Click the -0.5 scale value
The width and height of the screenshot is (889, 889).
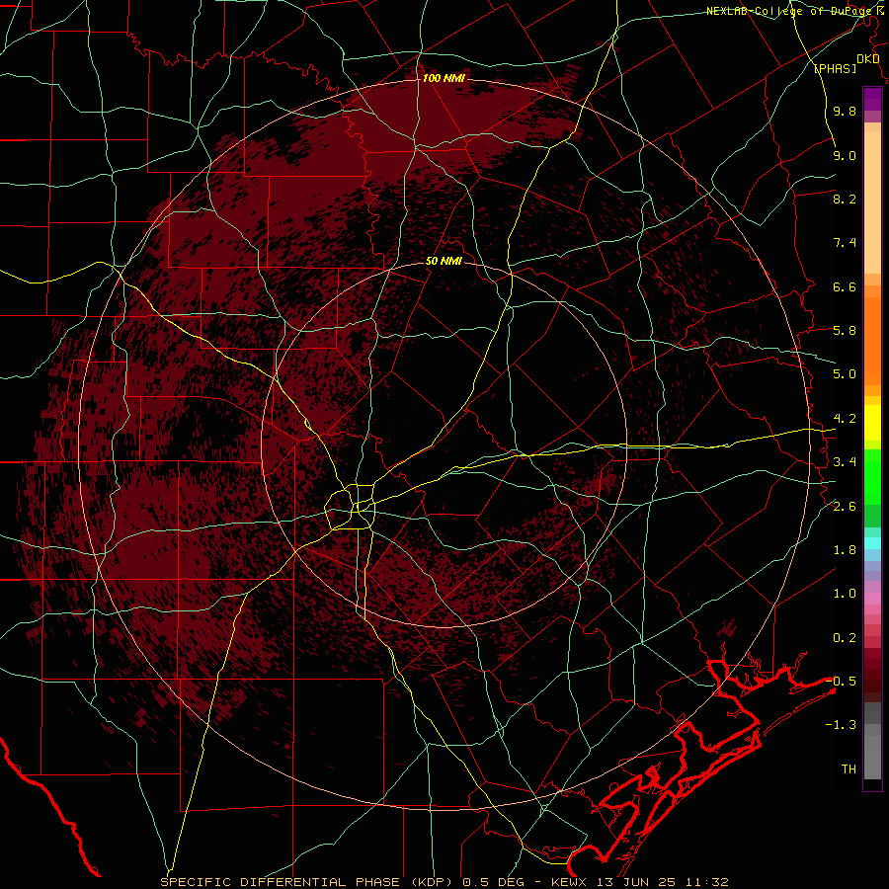[841, 681]
